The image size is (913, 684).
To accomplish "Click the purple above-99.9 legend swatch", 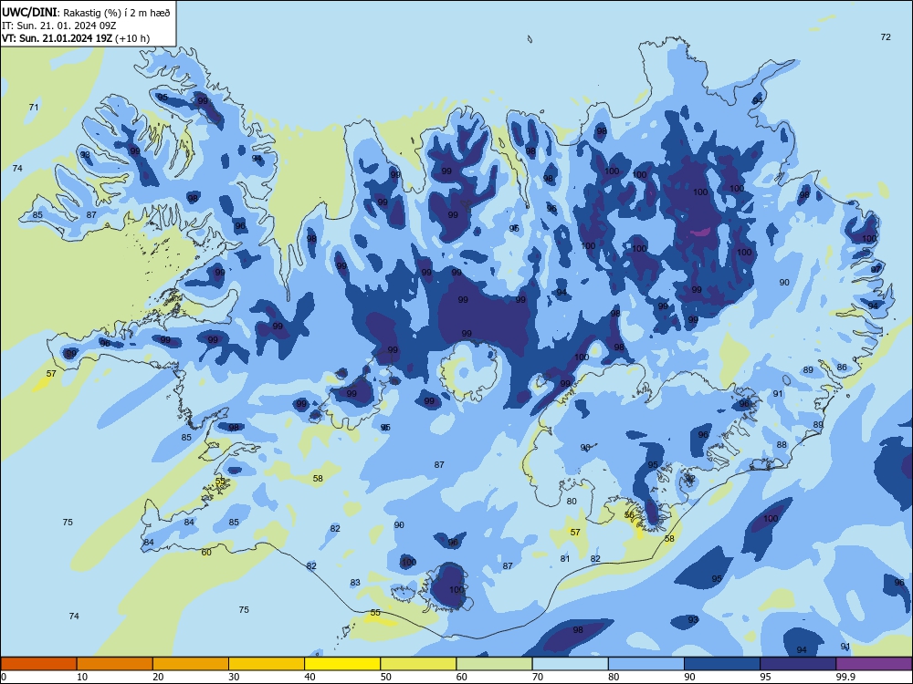I will tap(874, 664).
